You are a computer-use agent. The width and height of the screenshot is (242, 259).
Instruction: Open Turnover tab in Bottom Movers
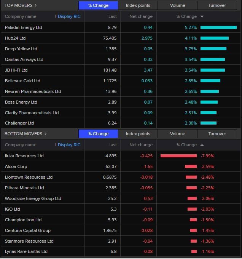[217, 134]
